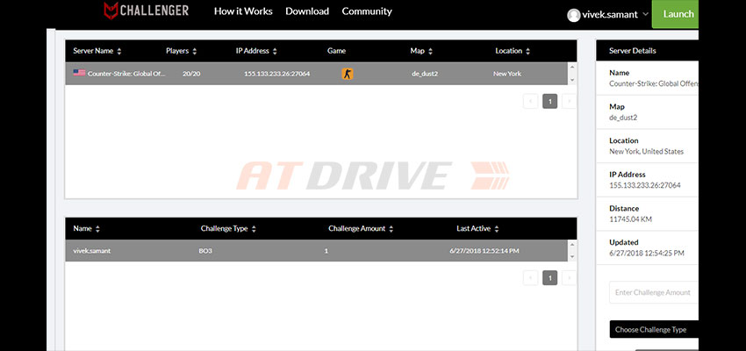Click New York, United States in details

(646, 152)
